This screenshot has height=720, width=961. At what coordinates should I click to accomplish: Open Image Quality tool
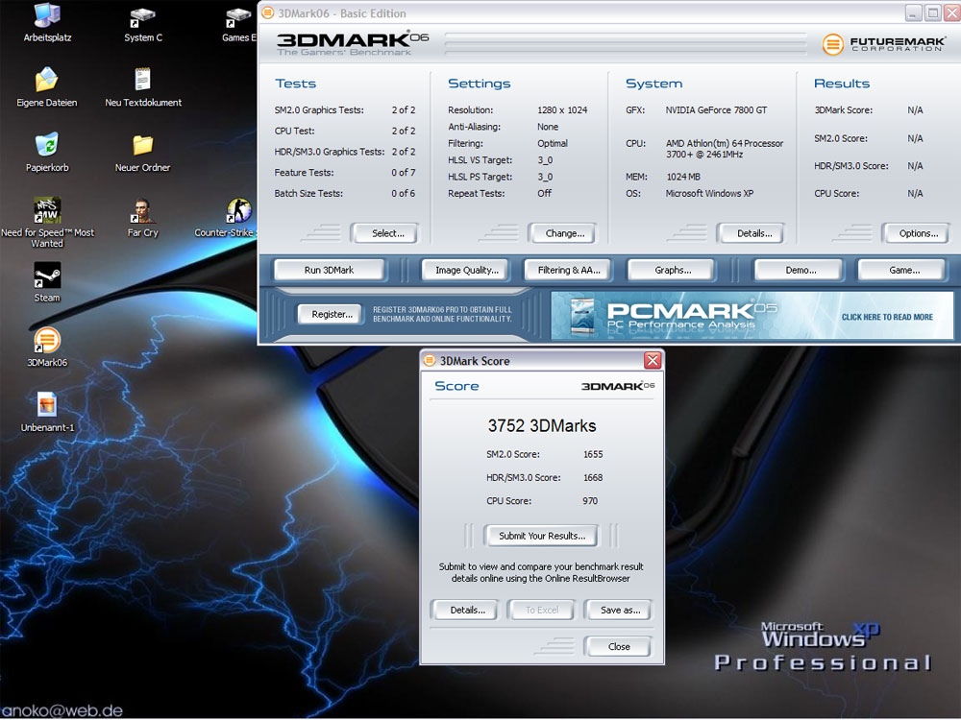click(466, 270)
